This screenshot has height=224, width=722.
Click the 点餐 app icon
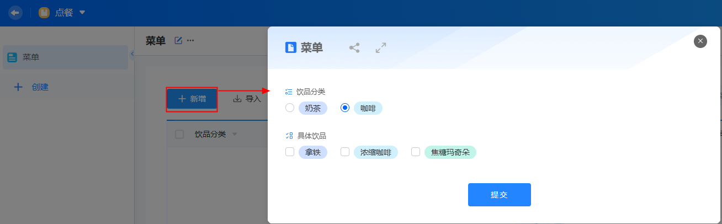point(44,13)
